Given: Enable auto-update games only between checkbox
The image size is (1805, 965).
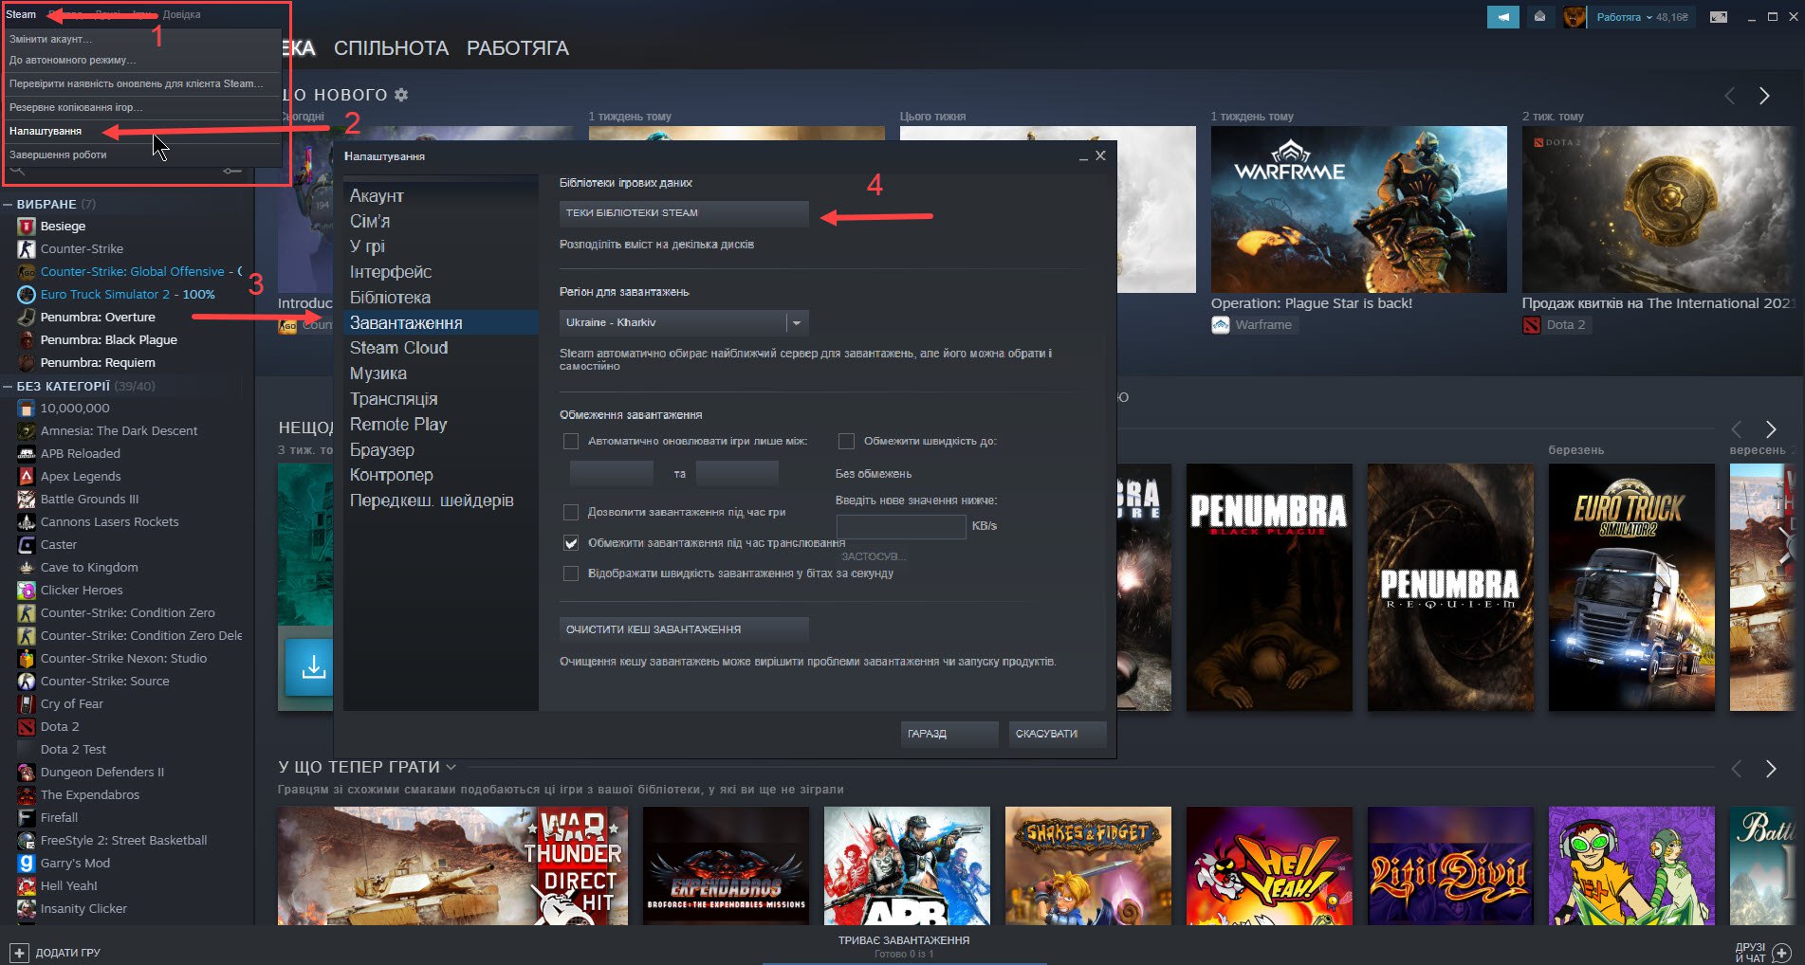Looking at the screenshot, I should pos(571,441).
